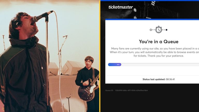Click the "Status last updated" label

point(154,79)
